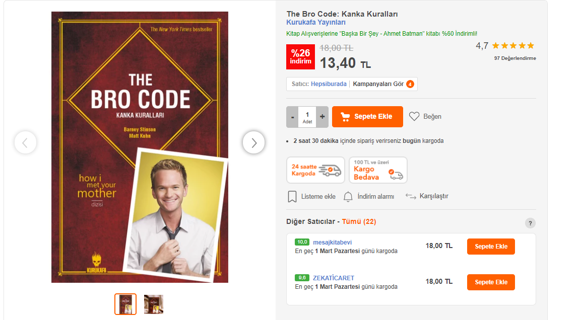Click the heart Beğen icon
The image size is (580, 320).
(x=414, y=116)
